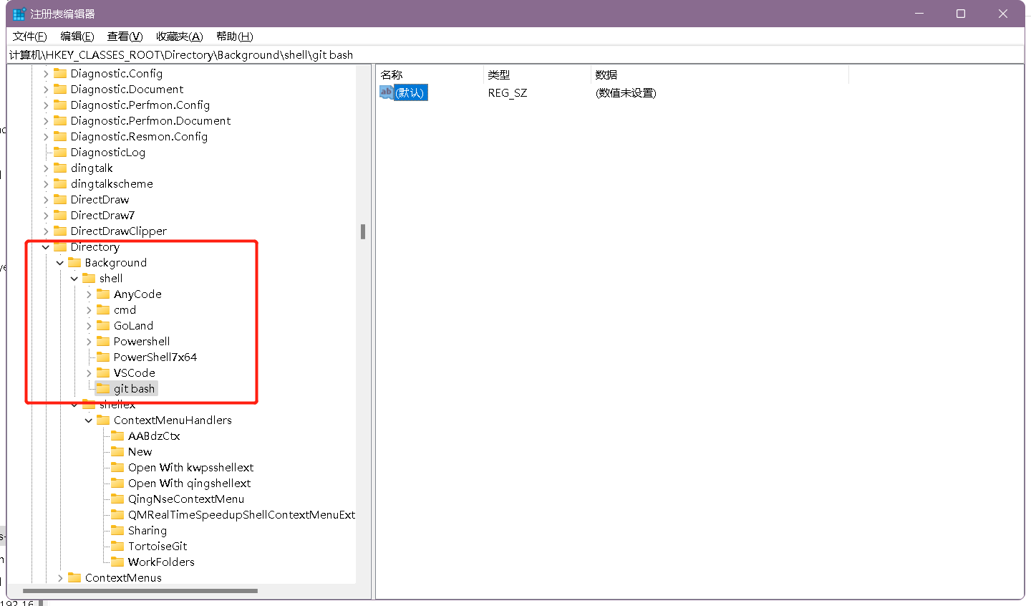Click the QMRealTimeSpeedupShellContextMenuExt folder icon

pos(117,514)
